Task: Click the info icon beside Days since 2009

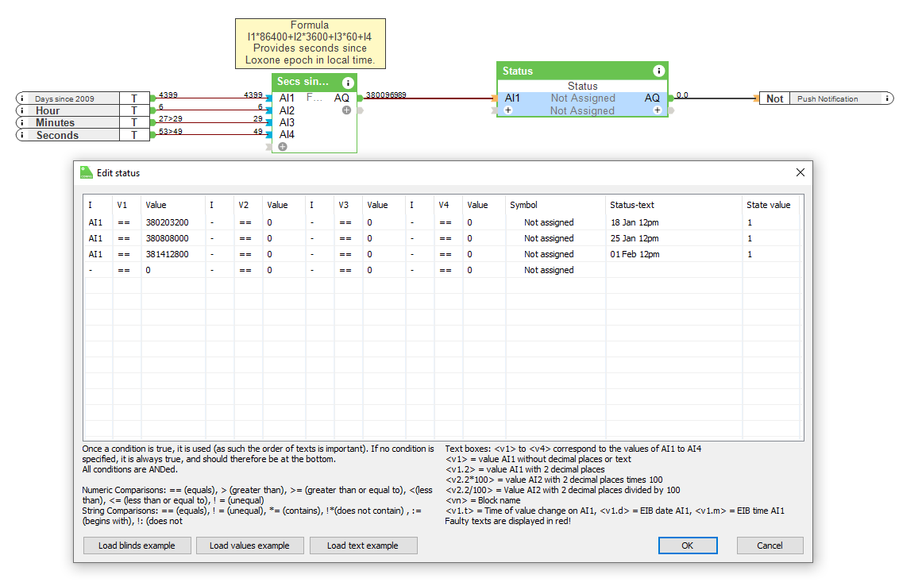Action: point(21,98)
